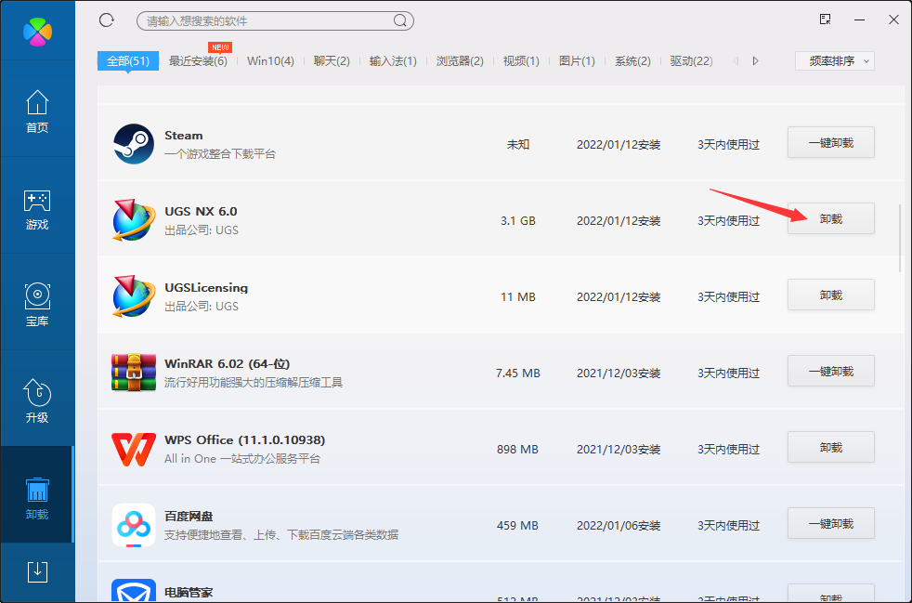Switch to the Win10(4) tab
The width and height of the screenshot is (912, 603).
coord(270,61)
